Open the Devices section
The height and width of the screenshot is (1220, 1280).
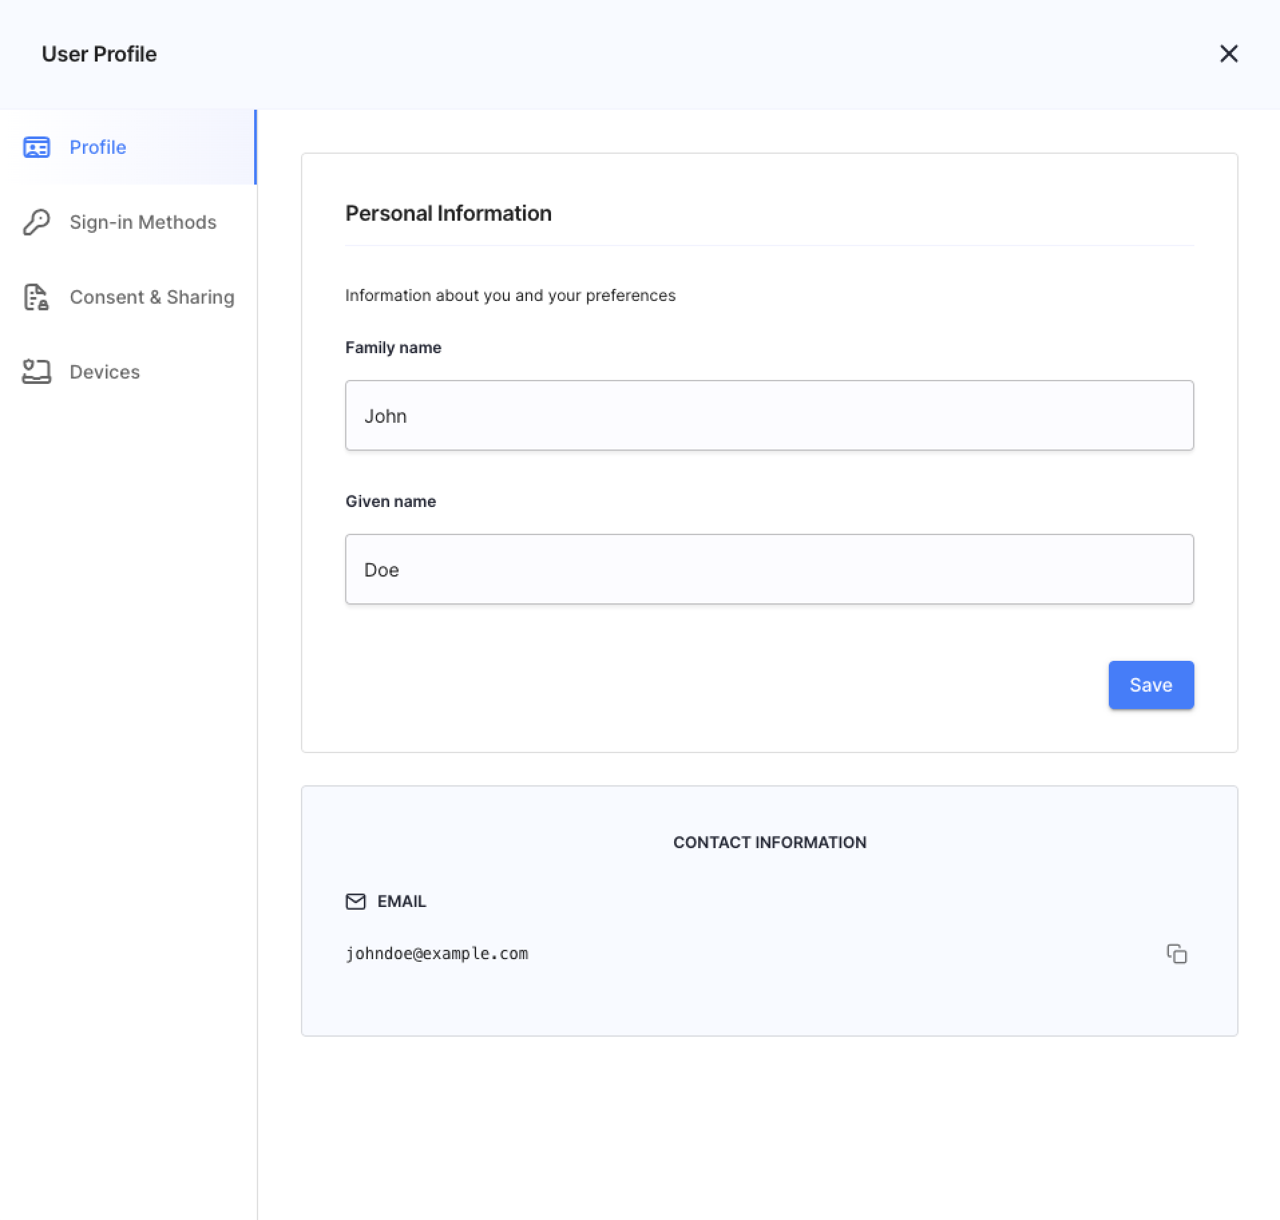click(x=128, y=372)
